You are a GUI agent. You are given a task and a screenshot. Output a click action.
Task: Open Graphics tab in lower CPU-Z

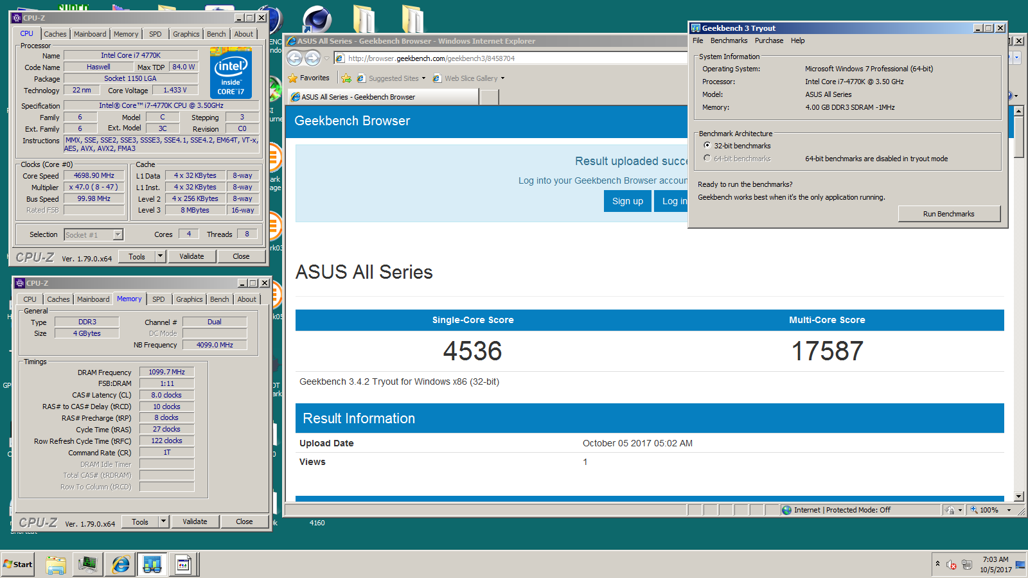tap(190, 300)
